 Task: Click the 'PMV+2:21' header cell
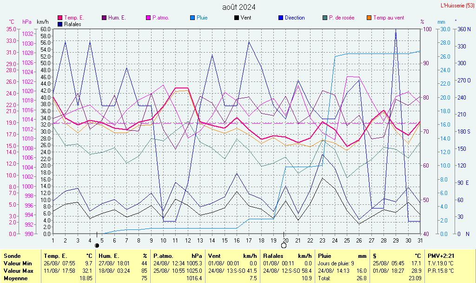(x=441, y=256)
